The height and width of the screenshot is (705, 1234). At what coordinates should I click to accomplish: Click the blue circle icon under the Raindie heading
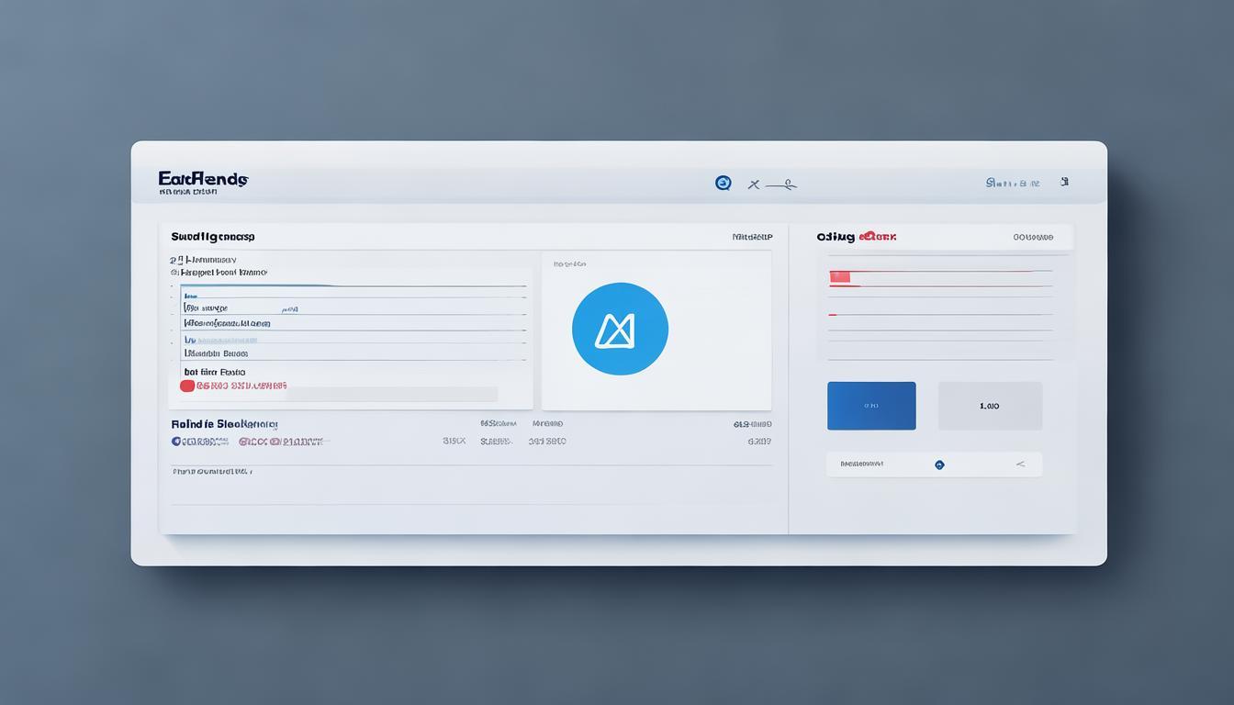(176, 442)
